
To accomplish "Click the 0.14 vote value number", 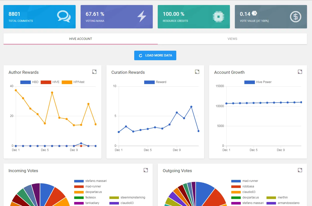I will [245, 14].
